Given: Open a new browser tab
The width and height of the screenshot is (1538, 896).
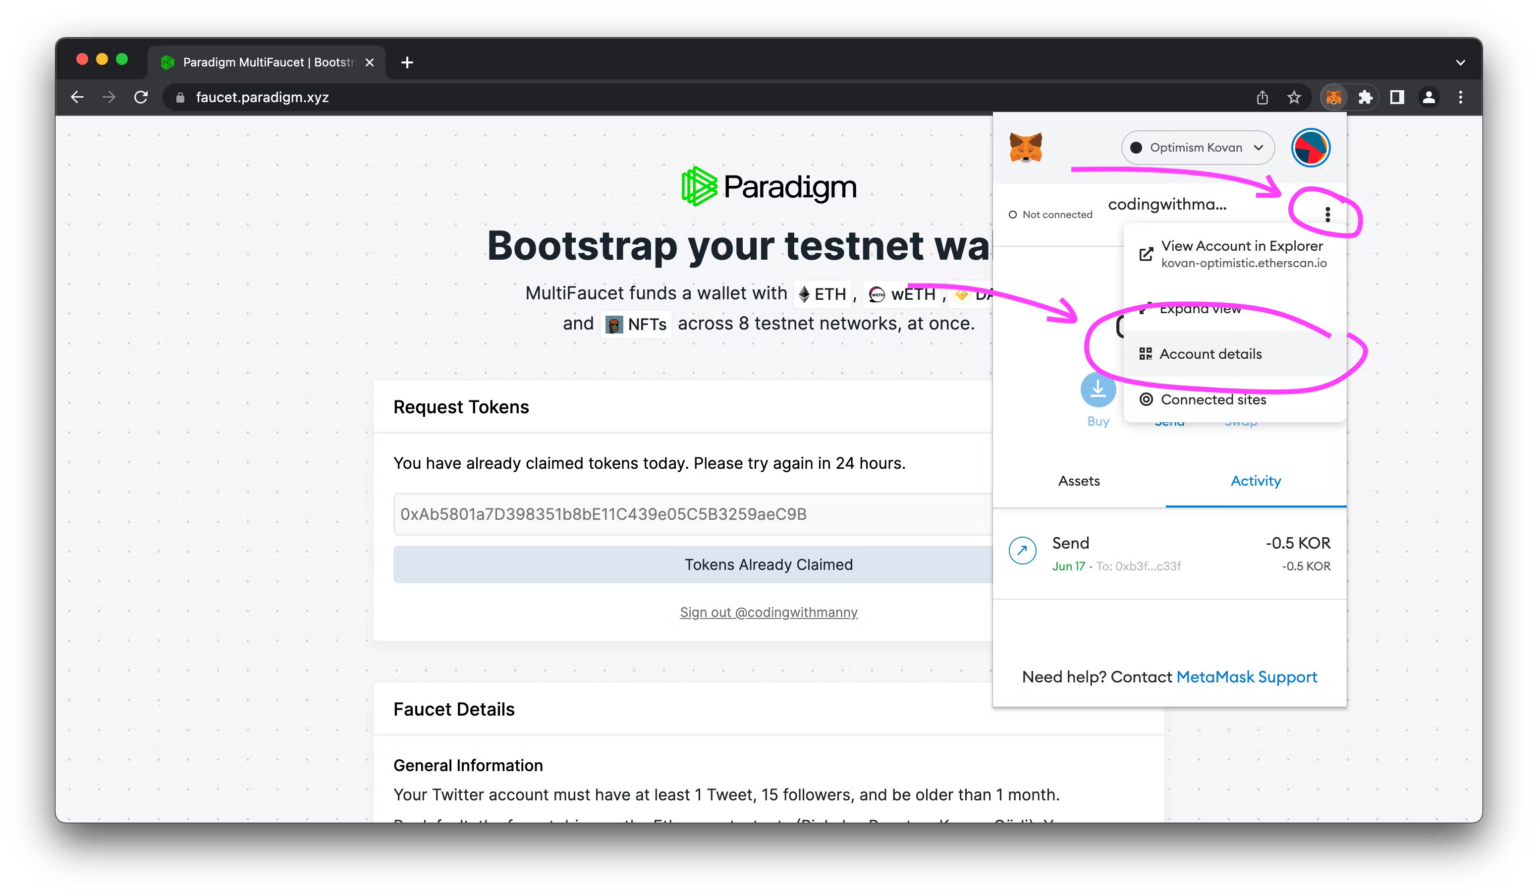Looking at the screenshot, I should [x=407, y=62].
